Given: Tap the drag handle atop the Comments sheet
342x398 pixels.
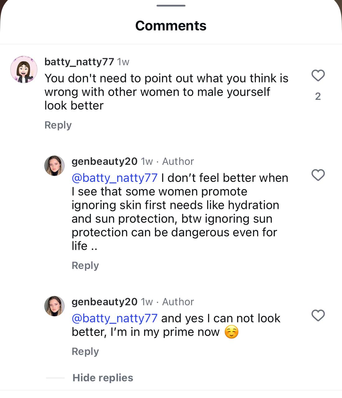Looking at the screenshot, I should [171, 6].
